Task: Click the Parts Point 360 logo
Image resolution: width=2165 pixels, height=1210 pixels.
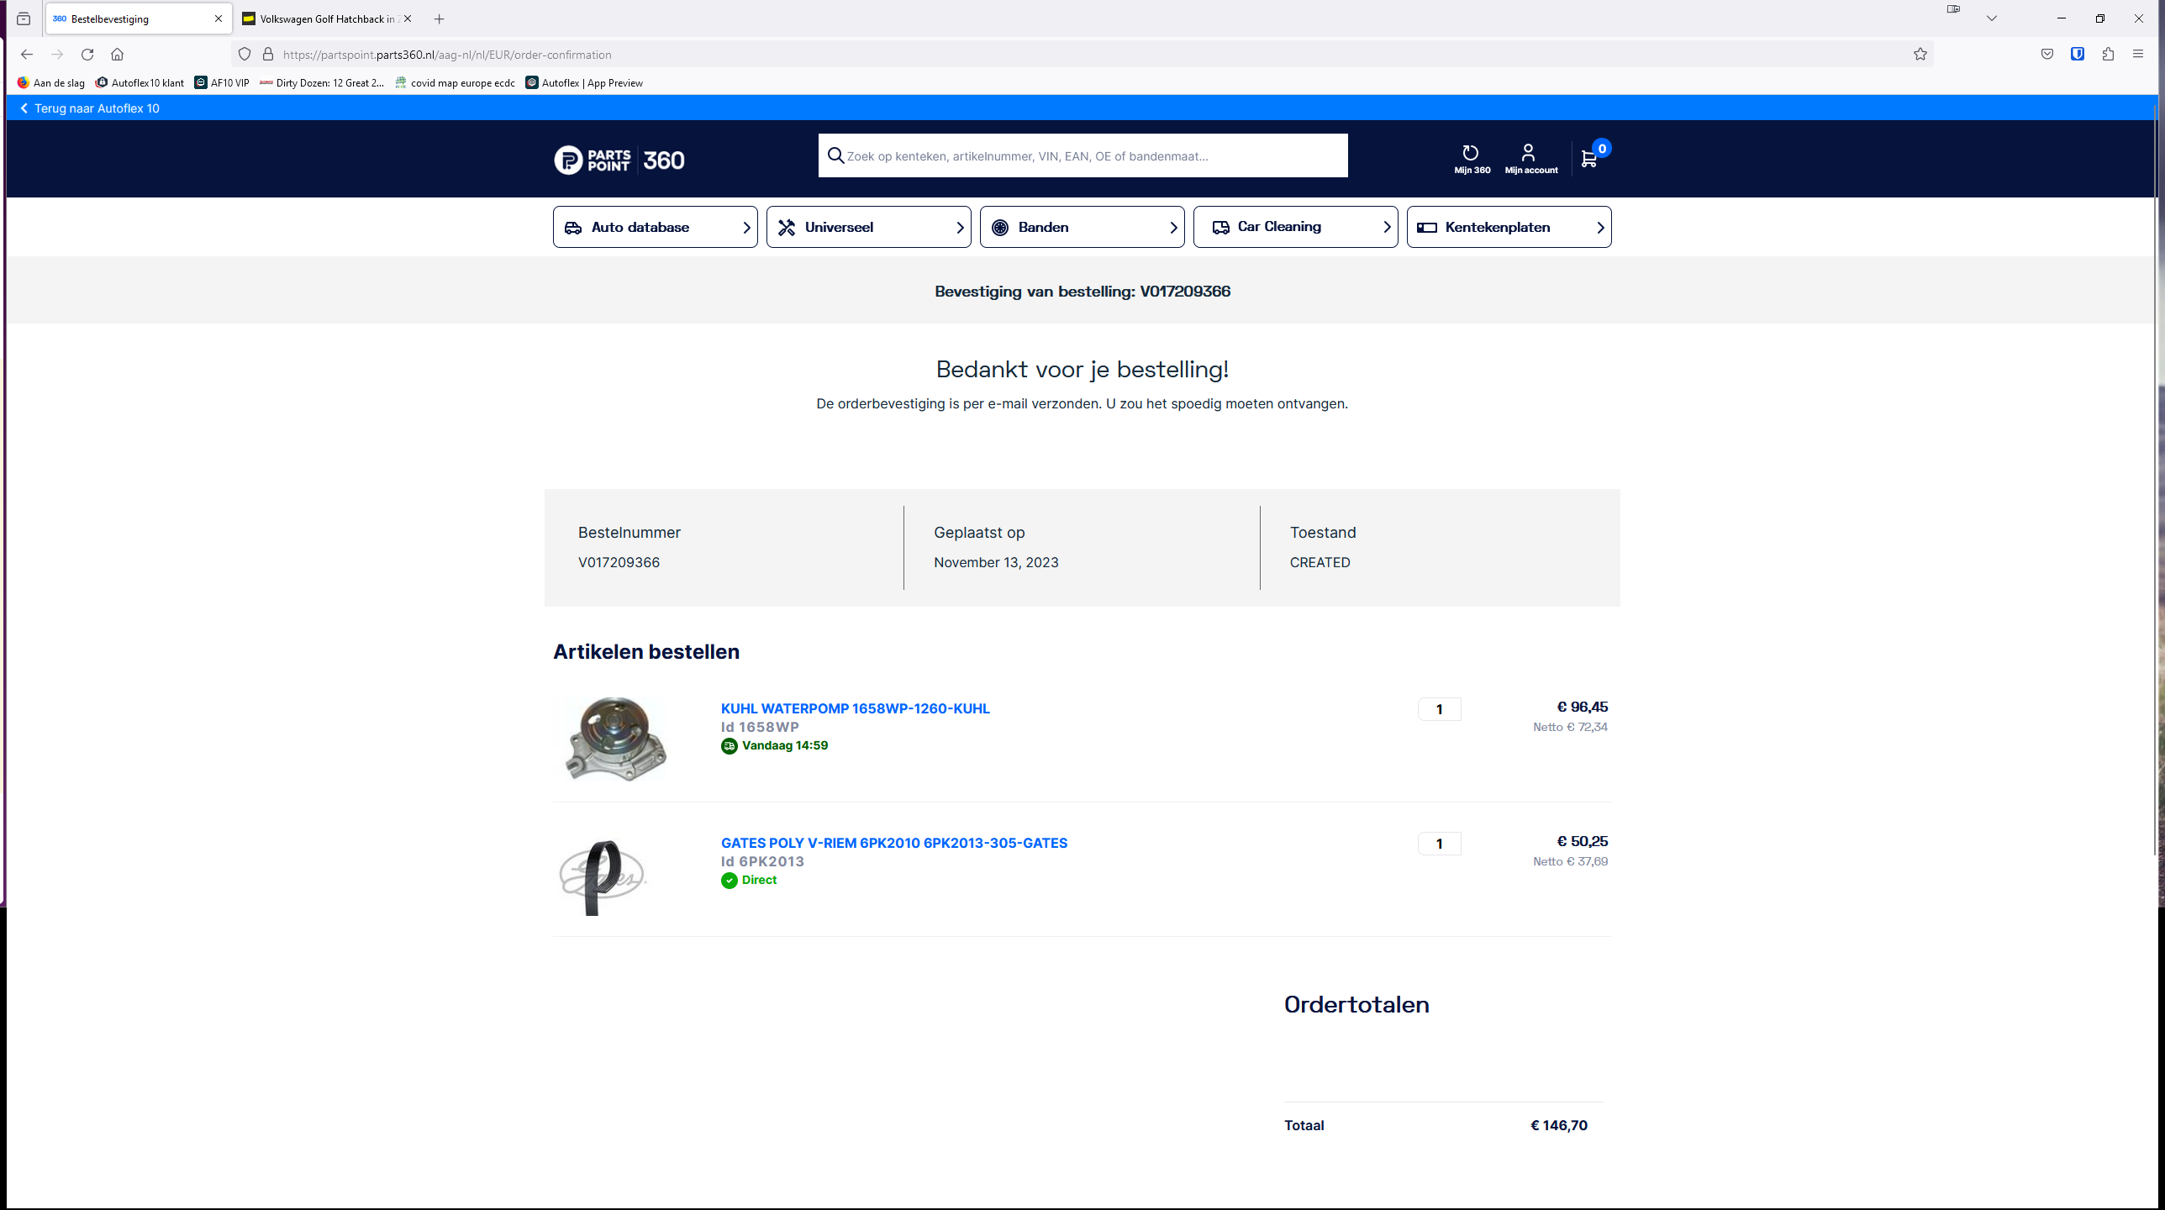Action: (x=619, y=160)
